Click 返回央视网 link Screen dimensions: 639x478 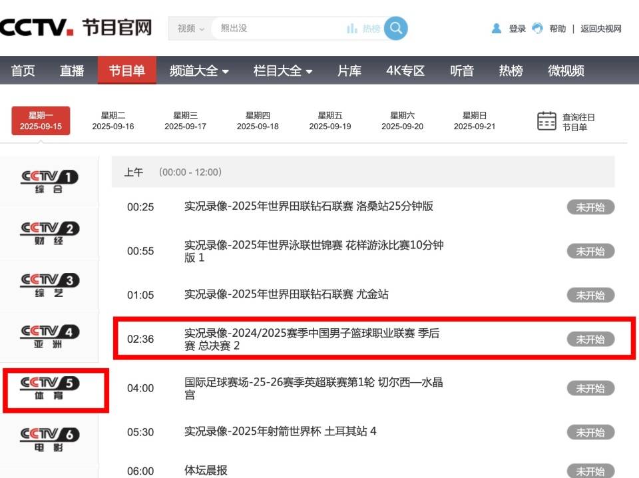point(600,29)
